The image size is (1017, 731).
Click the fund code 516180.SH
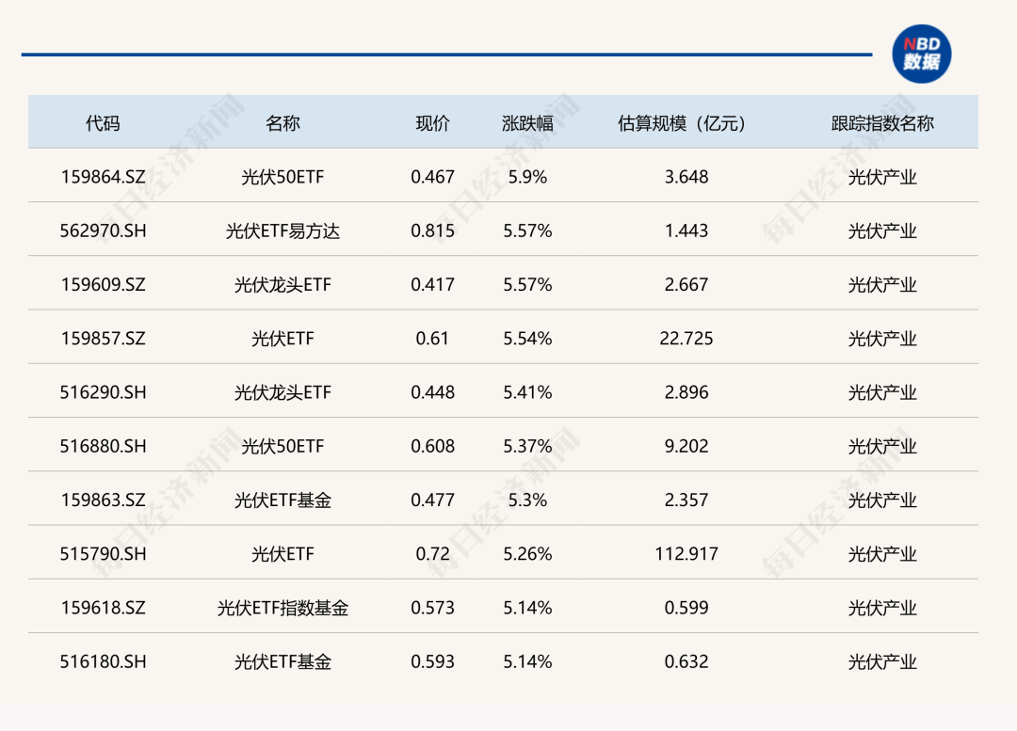(x=104, y=661)
